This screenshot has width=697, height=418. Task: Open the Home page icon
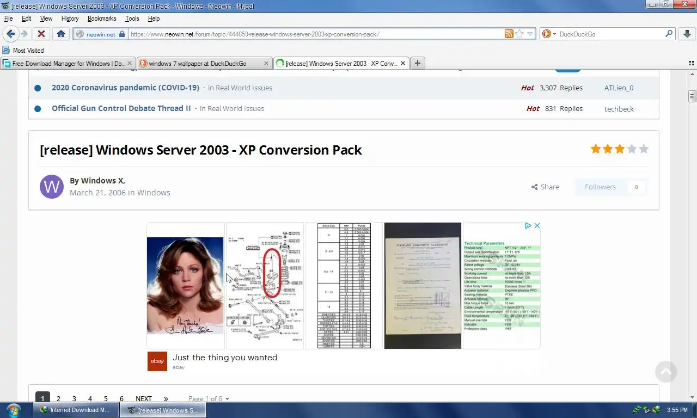pos(61,34)
